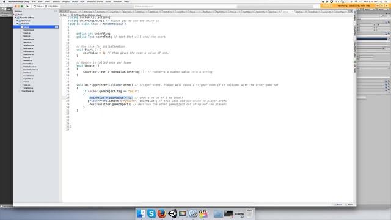Open the Version Control menu
This screenshot has height=220, width=391.
tap(95, 1)
